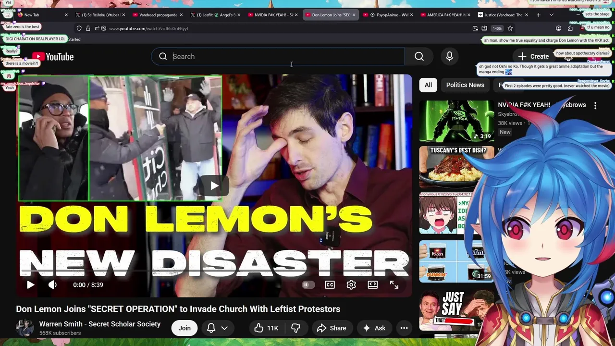Close the Don Lemon Joins tab
Viewport: 615px width, 346px height.
(354, 15)
